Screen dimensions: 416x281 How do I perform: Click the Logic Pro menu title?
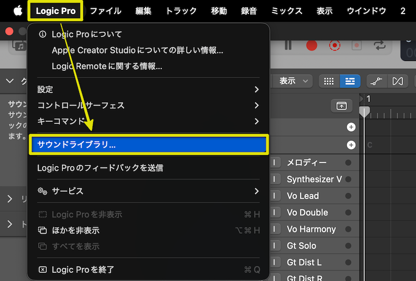click(x=56, y=11)
